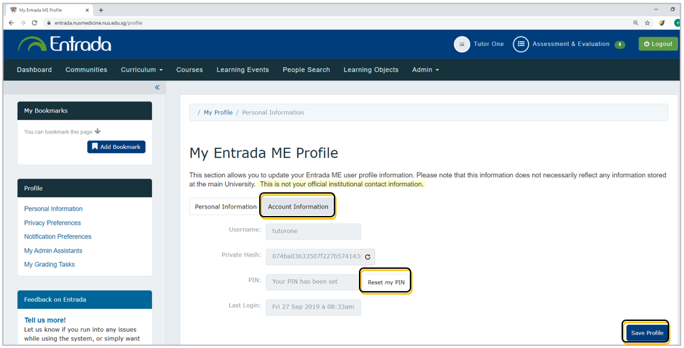The width and height of the screenshot is (684, 348).
Task: Click the My Bookmarks panel header
Action: (x=85, y=111)
